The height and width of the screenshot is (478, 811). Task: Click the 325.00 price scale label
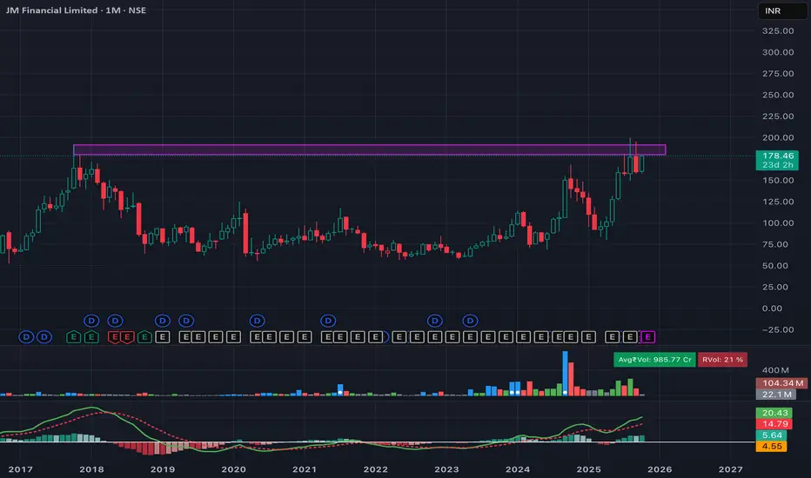[x=777, y=31]
